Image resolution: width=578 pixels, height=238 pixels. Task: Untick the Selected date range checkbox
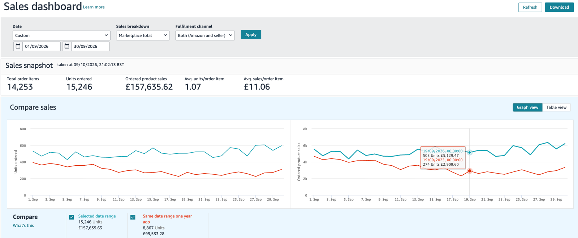point(72,217)
